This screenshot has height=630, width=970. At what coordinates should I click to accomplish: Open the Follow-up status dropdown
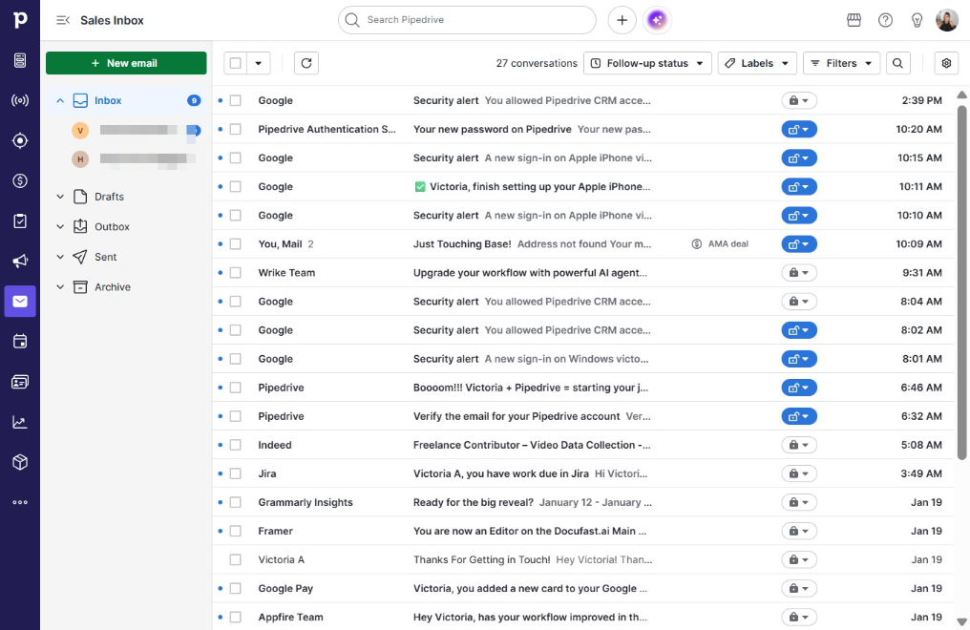647,63
